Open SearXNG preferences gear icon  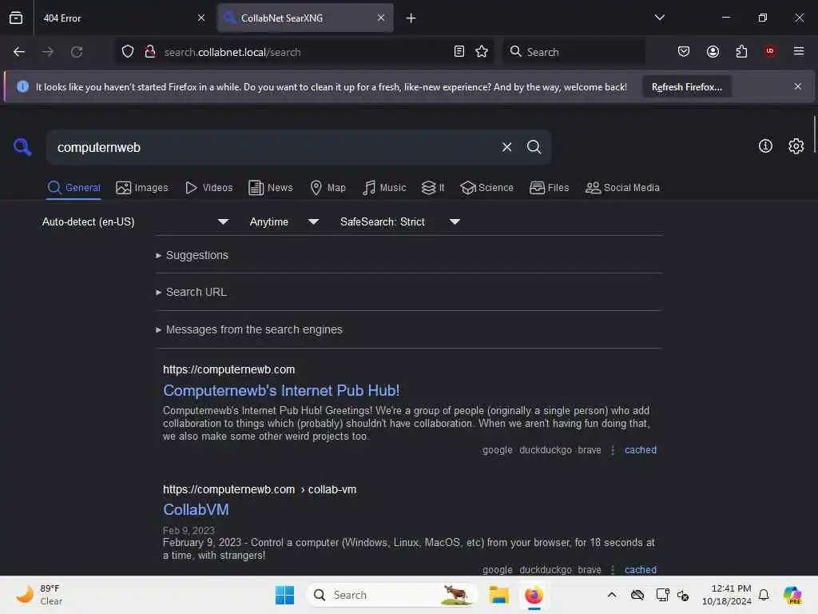coord(796,146)
